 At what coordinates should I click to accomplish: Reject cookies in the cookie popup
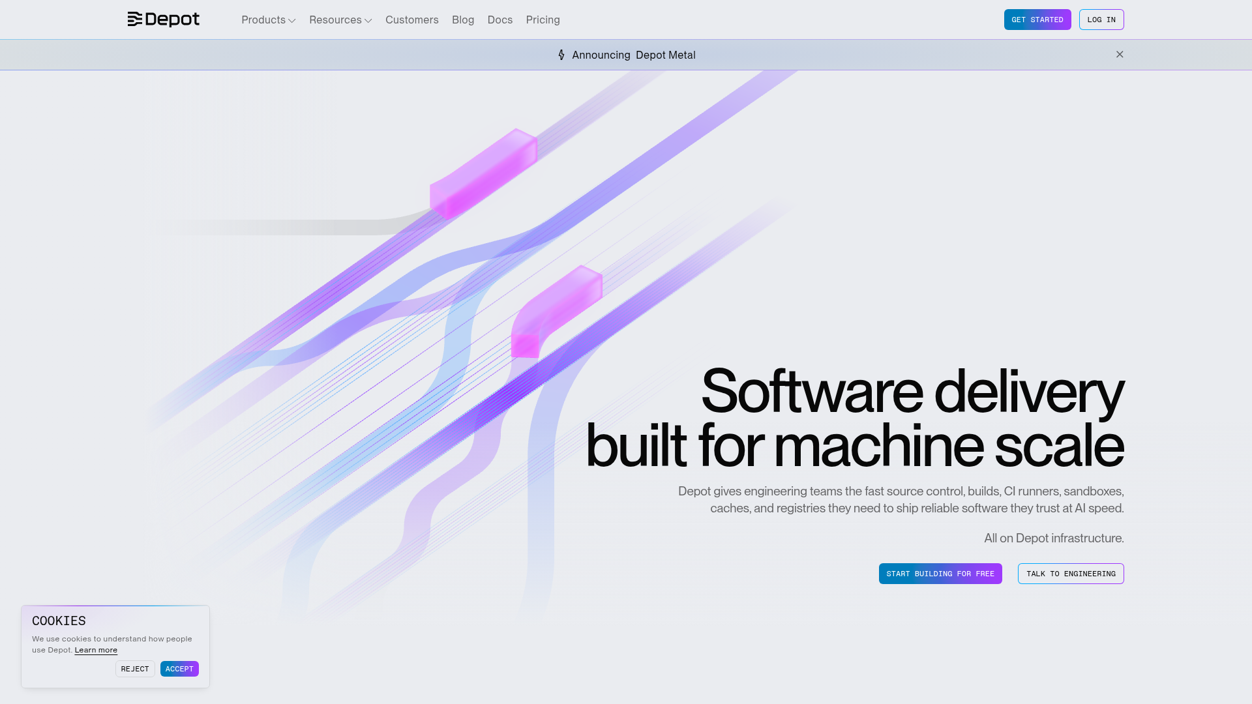pos(135,669)
